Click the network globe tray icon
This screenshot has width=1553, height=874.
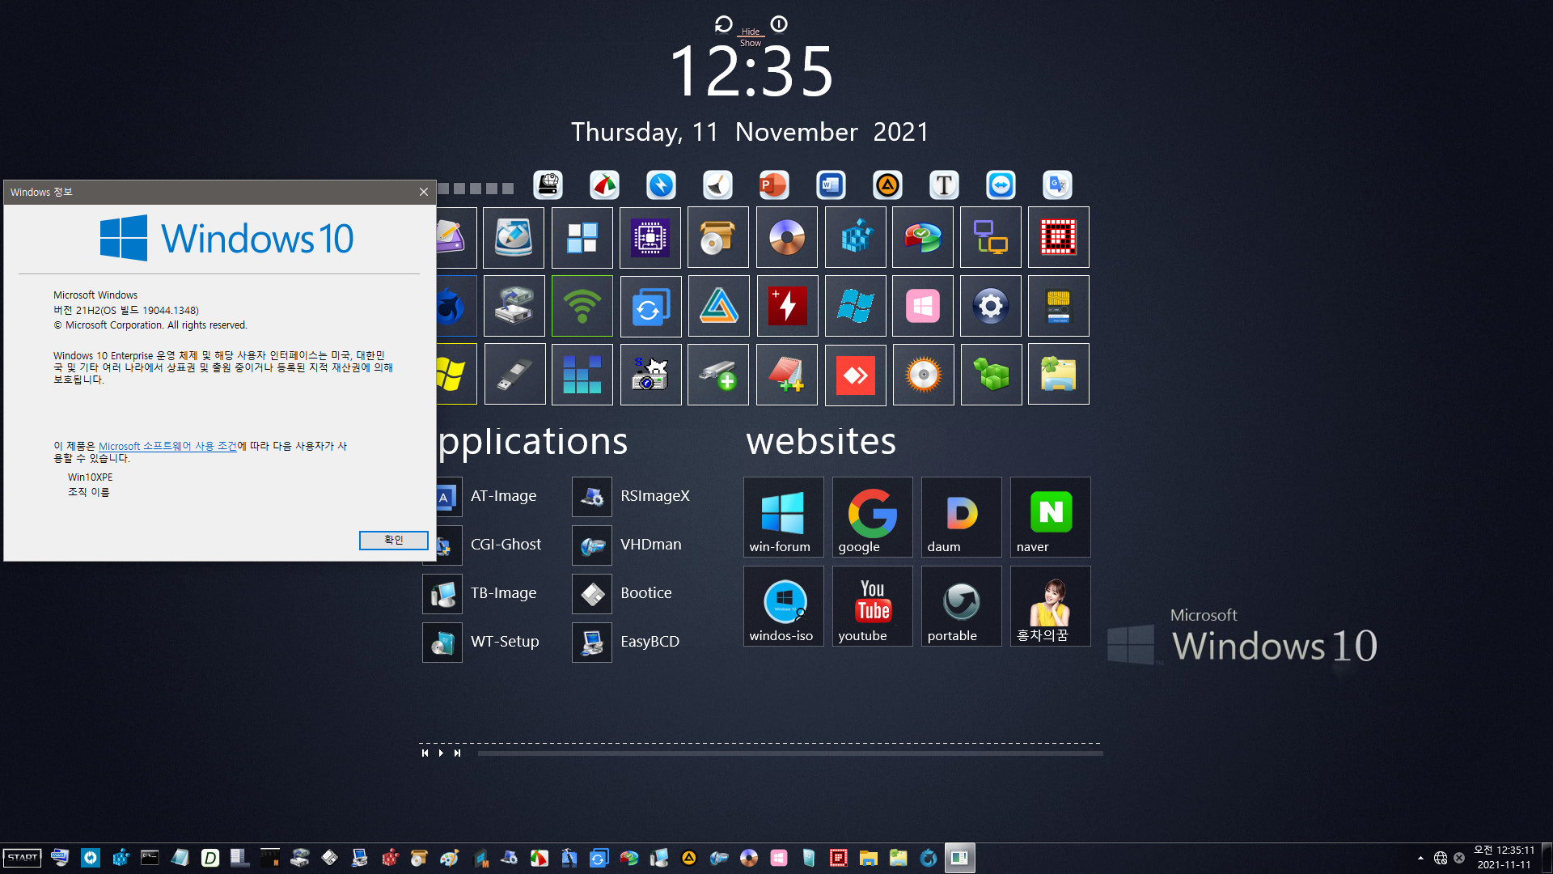(1441, 858)
